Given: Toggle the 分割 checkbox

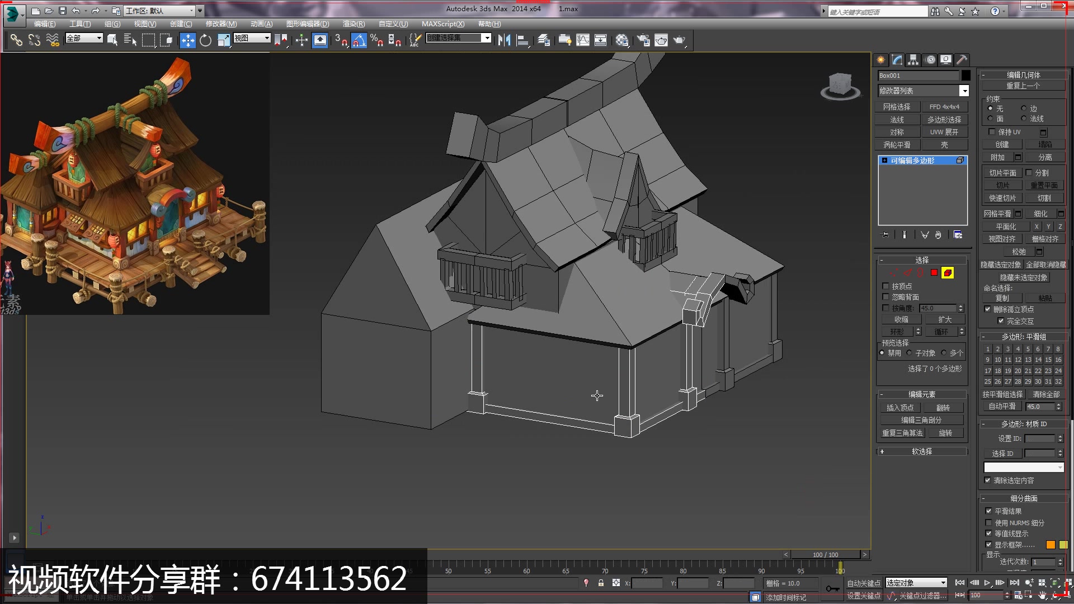Looking at the screenshot, I should coord(1029,173).
